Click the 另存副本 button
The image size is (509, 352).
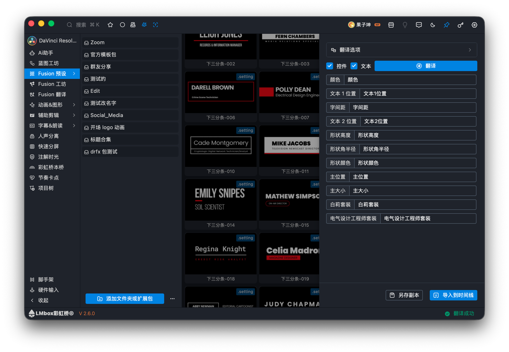(404, 295)
